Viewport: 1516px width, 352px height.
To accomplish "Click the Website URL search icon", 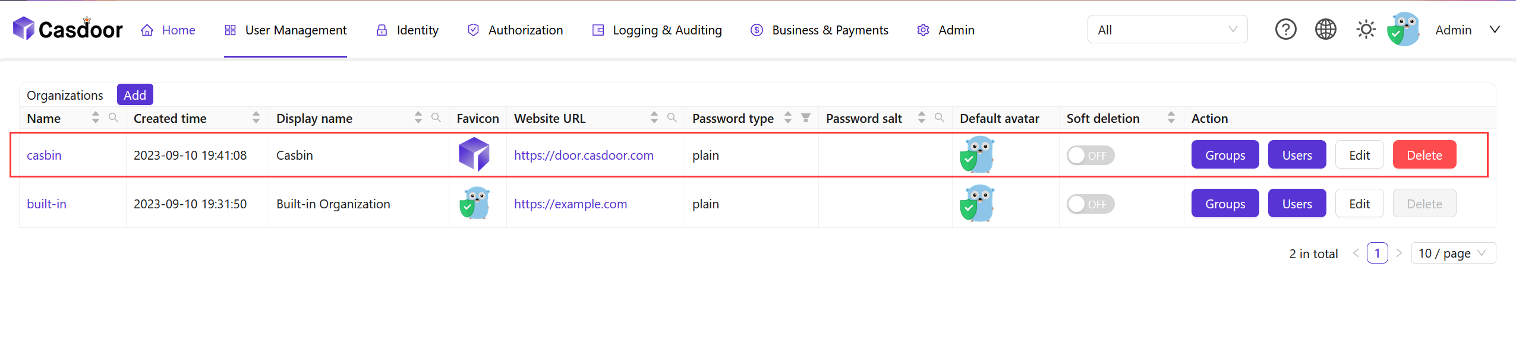I will tap(672, 118).
